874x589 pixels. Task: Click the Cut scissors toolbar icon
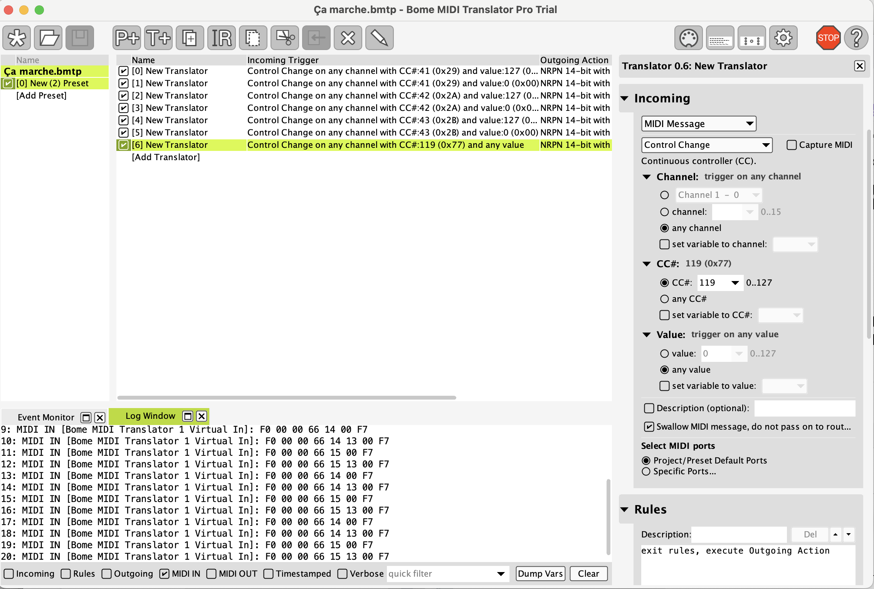[x=284, y=38]
